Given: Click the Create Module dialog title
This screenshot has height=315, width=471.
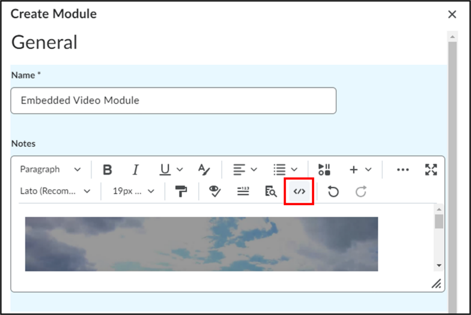Looking at the screenshot, I should click(54, 14).
